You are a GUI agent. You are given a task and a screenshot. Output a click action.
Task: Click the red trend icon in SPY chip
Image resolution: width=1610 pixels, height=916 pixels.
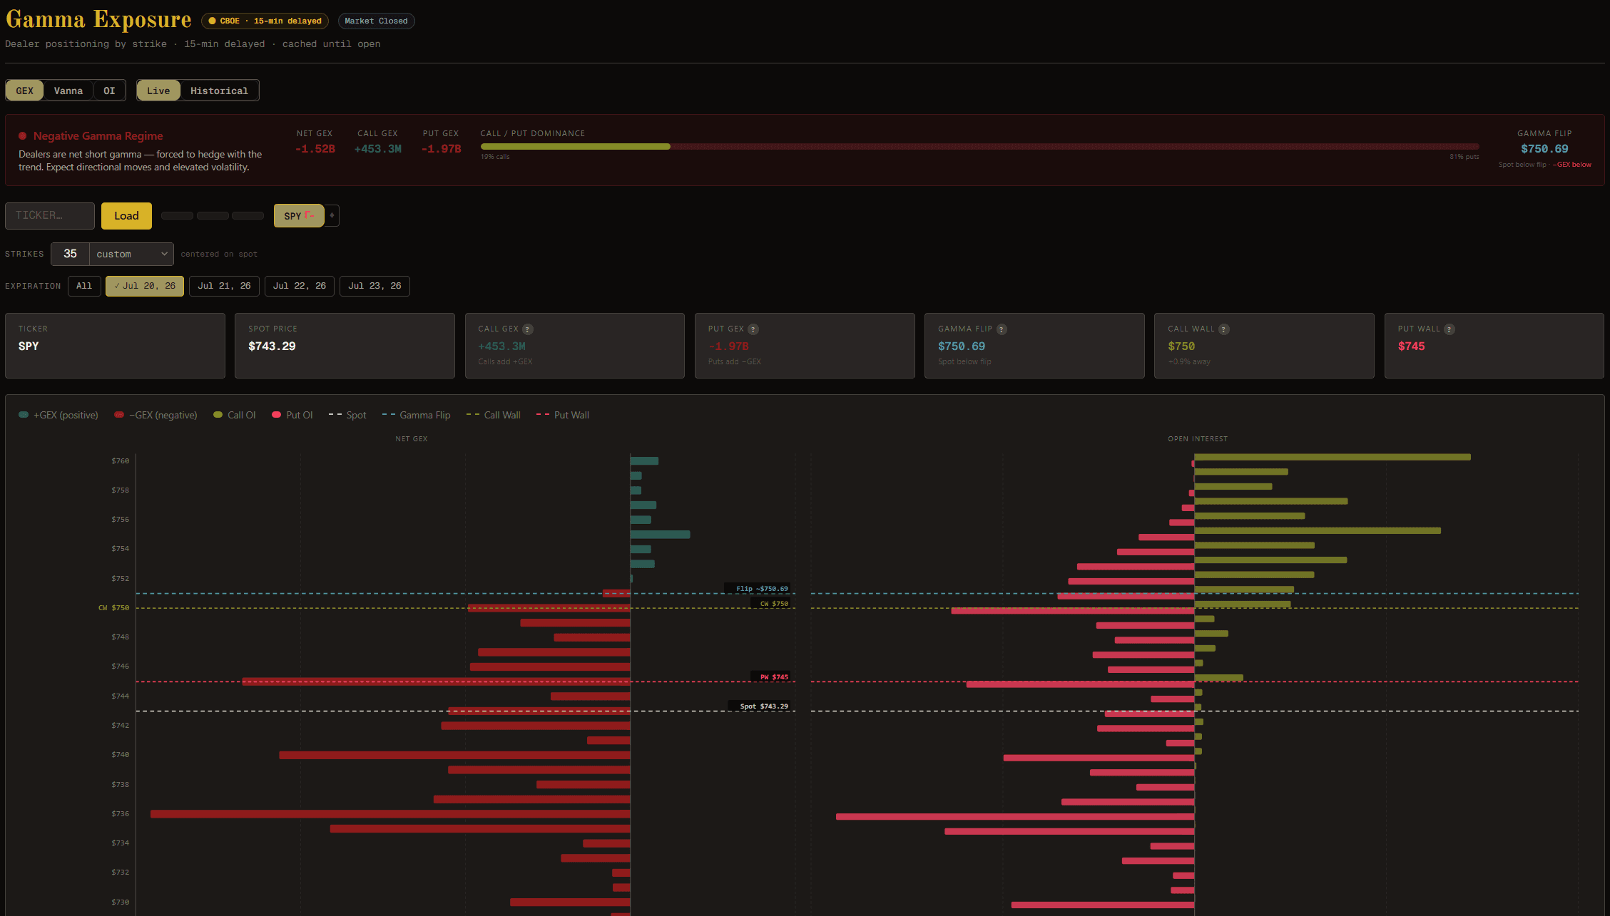point(310,215)
